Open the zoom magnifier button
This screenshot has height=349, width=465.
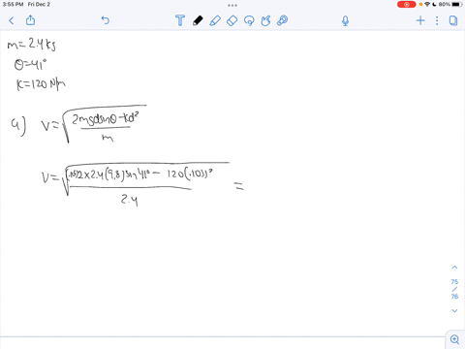(455, 339)
